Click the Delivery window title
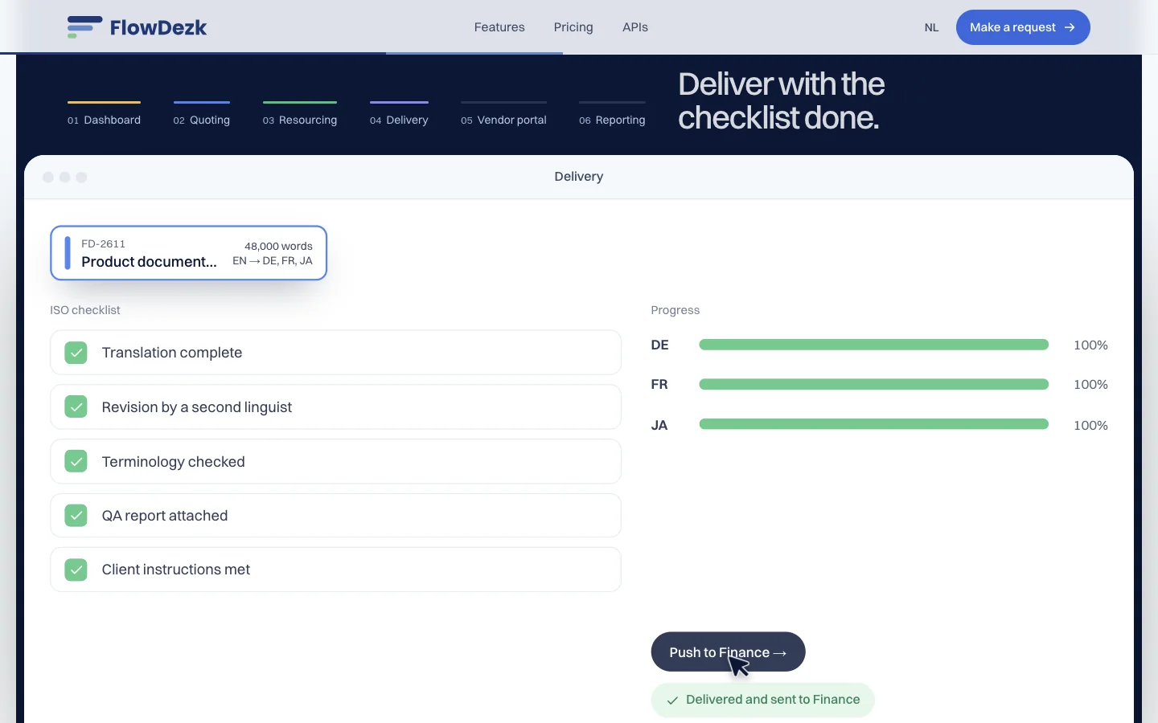 coord(579,177)
